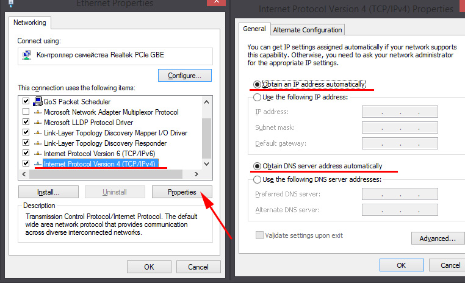Switch to the General tab
The width and height of the screenshot is (465, 283).
[254, 29]
